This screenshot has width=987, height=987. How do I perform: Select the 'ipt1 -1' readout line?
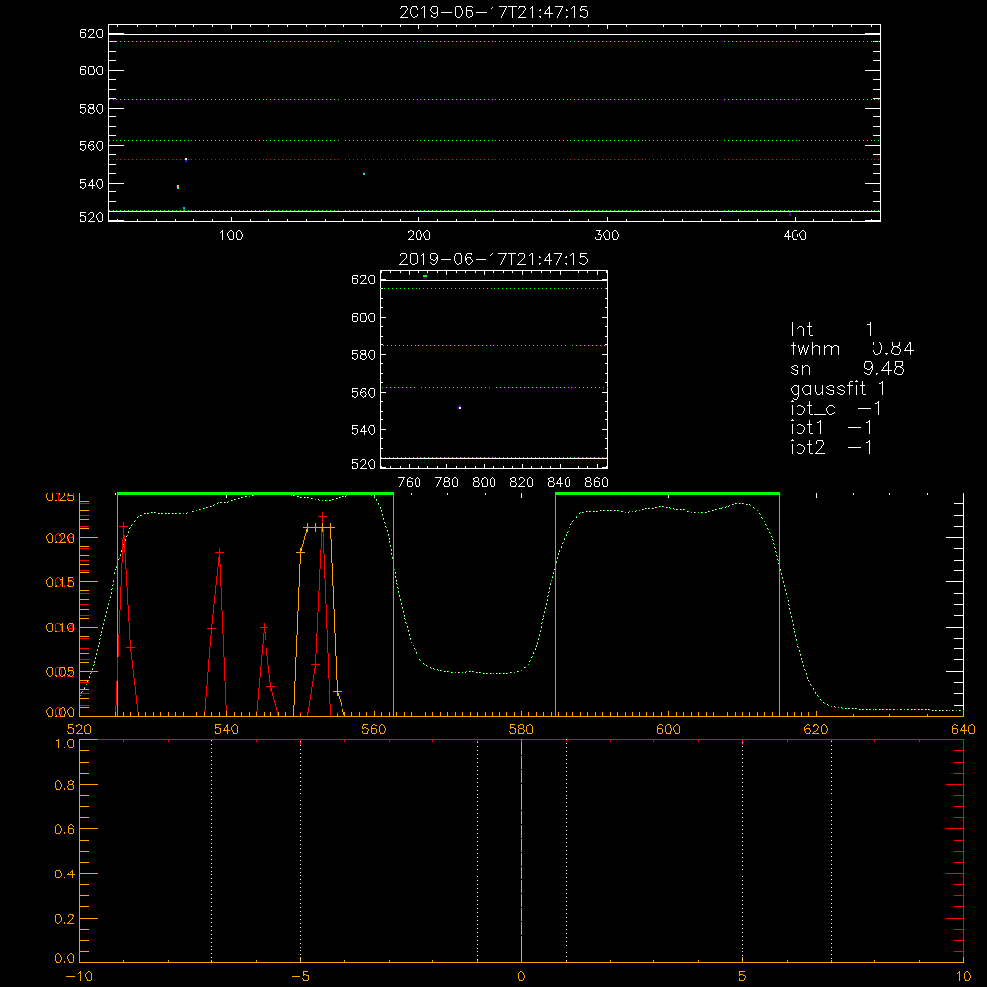831,428
